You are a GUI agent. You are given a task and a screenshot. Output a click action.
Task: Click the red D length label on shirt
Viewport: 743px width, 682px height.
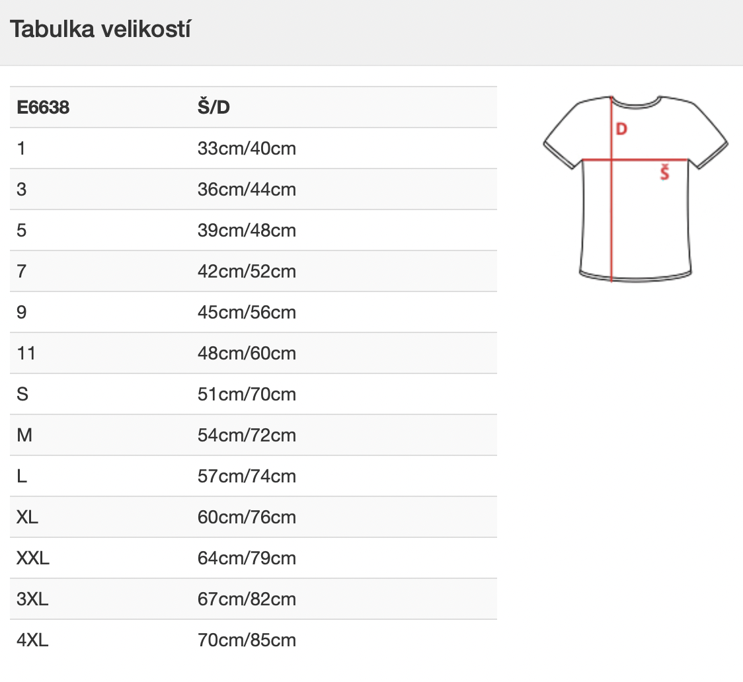point(621,129)
